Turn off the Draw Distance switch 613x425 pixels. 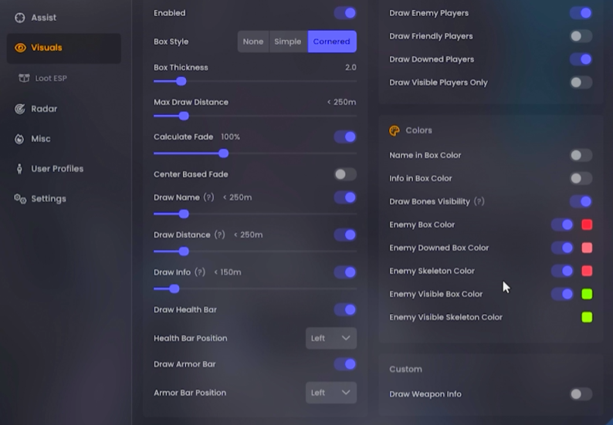click(x=345, y=234)
